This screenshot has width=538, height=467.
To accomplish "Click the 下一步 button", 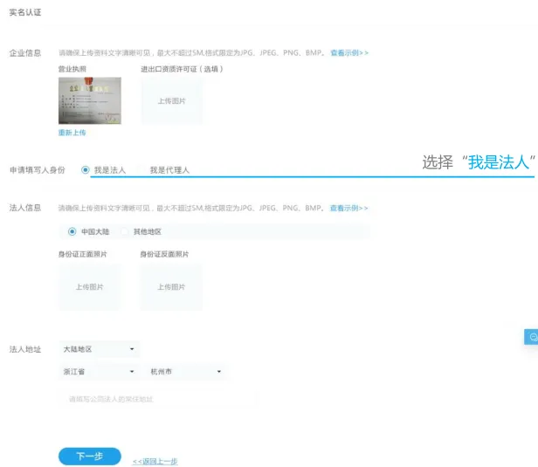I will [90, 456].
